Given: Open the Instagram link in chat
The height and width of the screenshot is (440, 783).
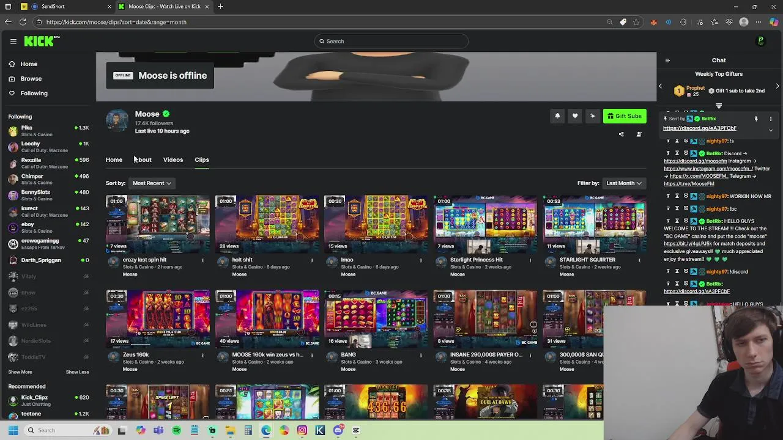Looking at the screenshot, I should [x=710, y=169].
